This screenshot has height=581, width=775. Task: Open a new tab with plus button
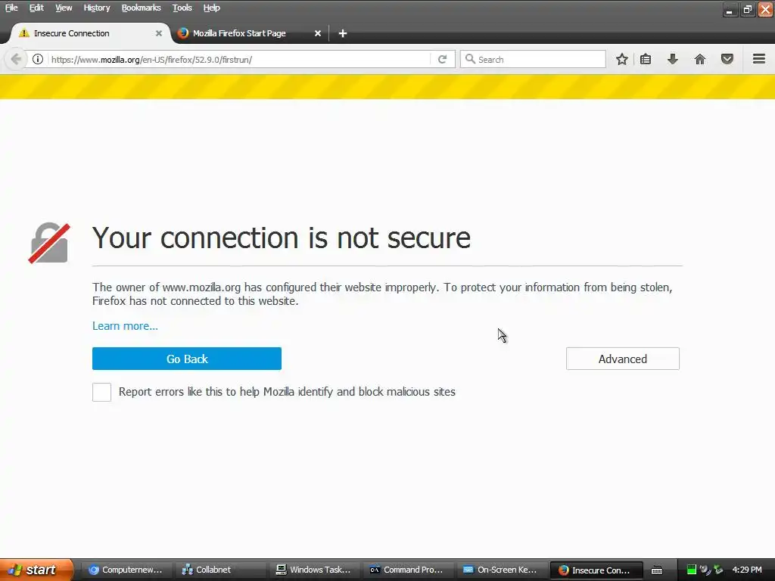[343, 33]
